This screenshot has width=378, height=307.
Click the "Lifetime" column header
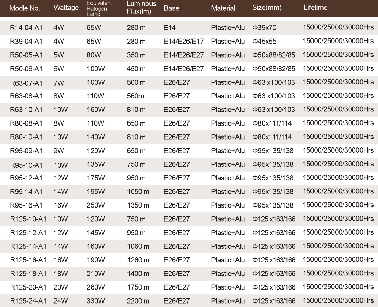point(315,8)
